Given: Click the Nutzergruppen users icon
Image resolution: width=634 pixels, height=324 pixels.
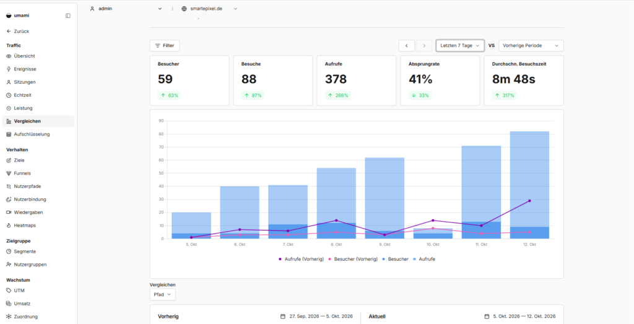Looking at the screenshot, I should click(9, 265).
